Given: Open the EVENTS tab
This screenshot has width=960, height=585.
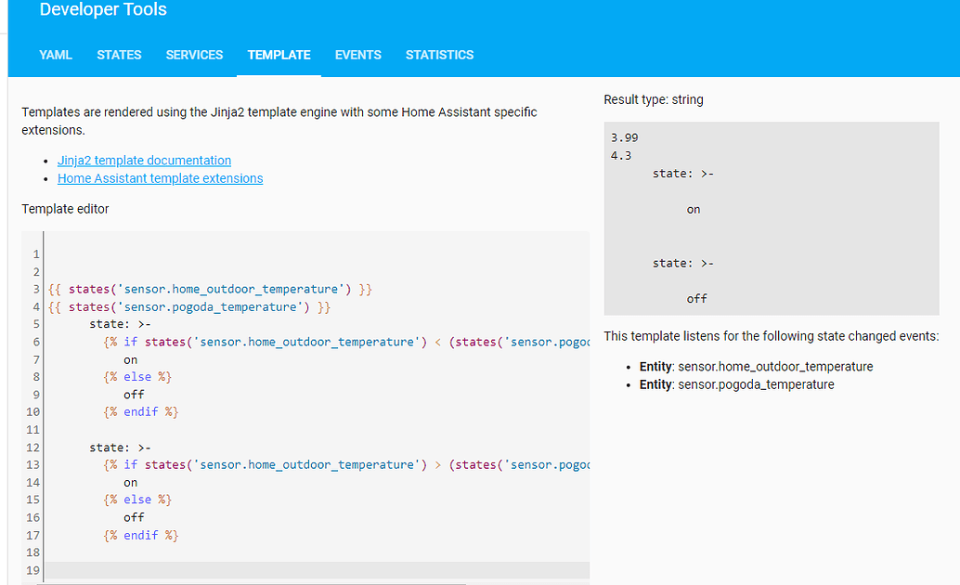Looking at the screenshot, I should point(357,55).
